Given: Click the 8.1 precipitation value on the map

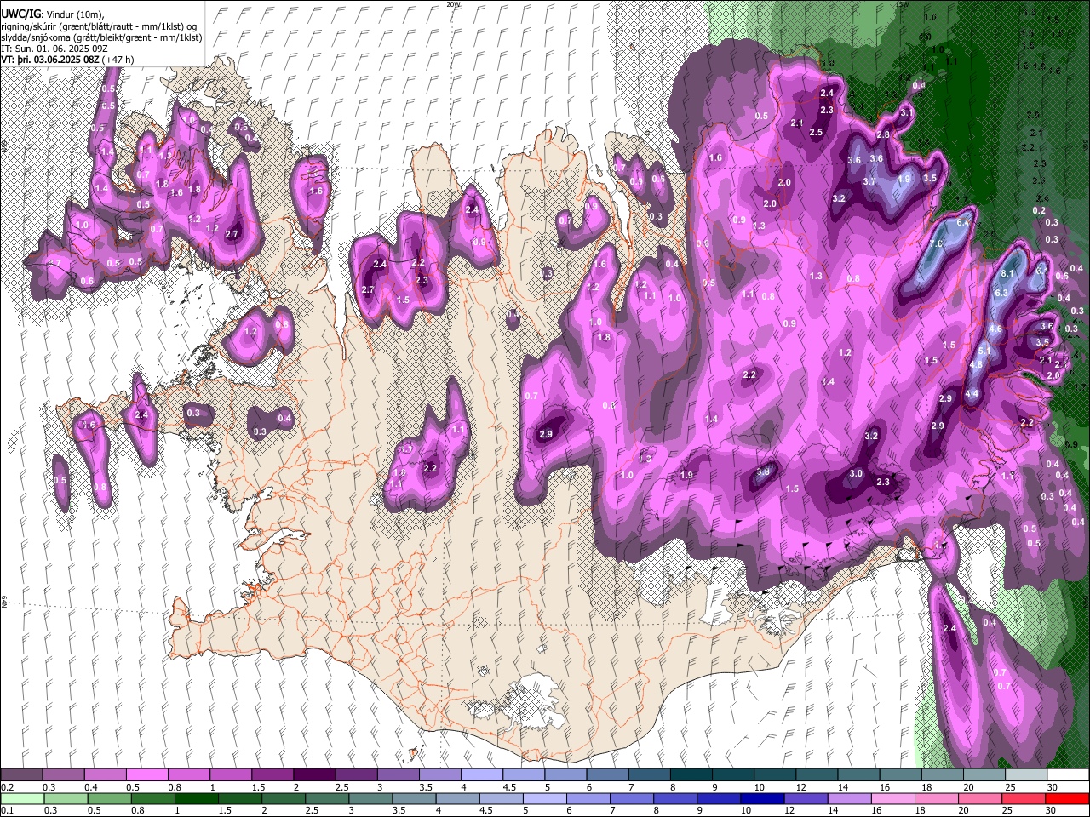Looking at the screenshot, I should pos(1007,273).
